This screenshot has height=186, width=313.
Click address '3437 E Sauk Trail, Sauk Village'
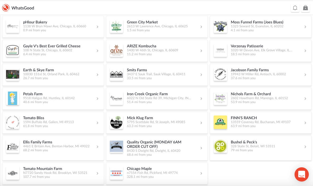click(x=156, y=74)
